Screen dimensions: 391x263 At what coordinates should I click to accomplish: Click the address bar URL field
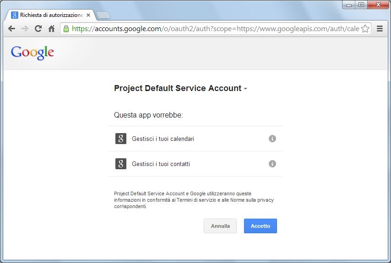pos(216,29)
